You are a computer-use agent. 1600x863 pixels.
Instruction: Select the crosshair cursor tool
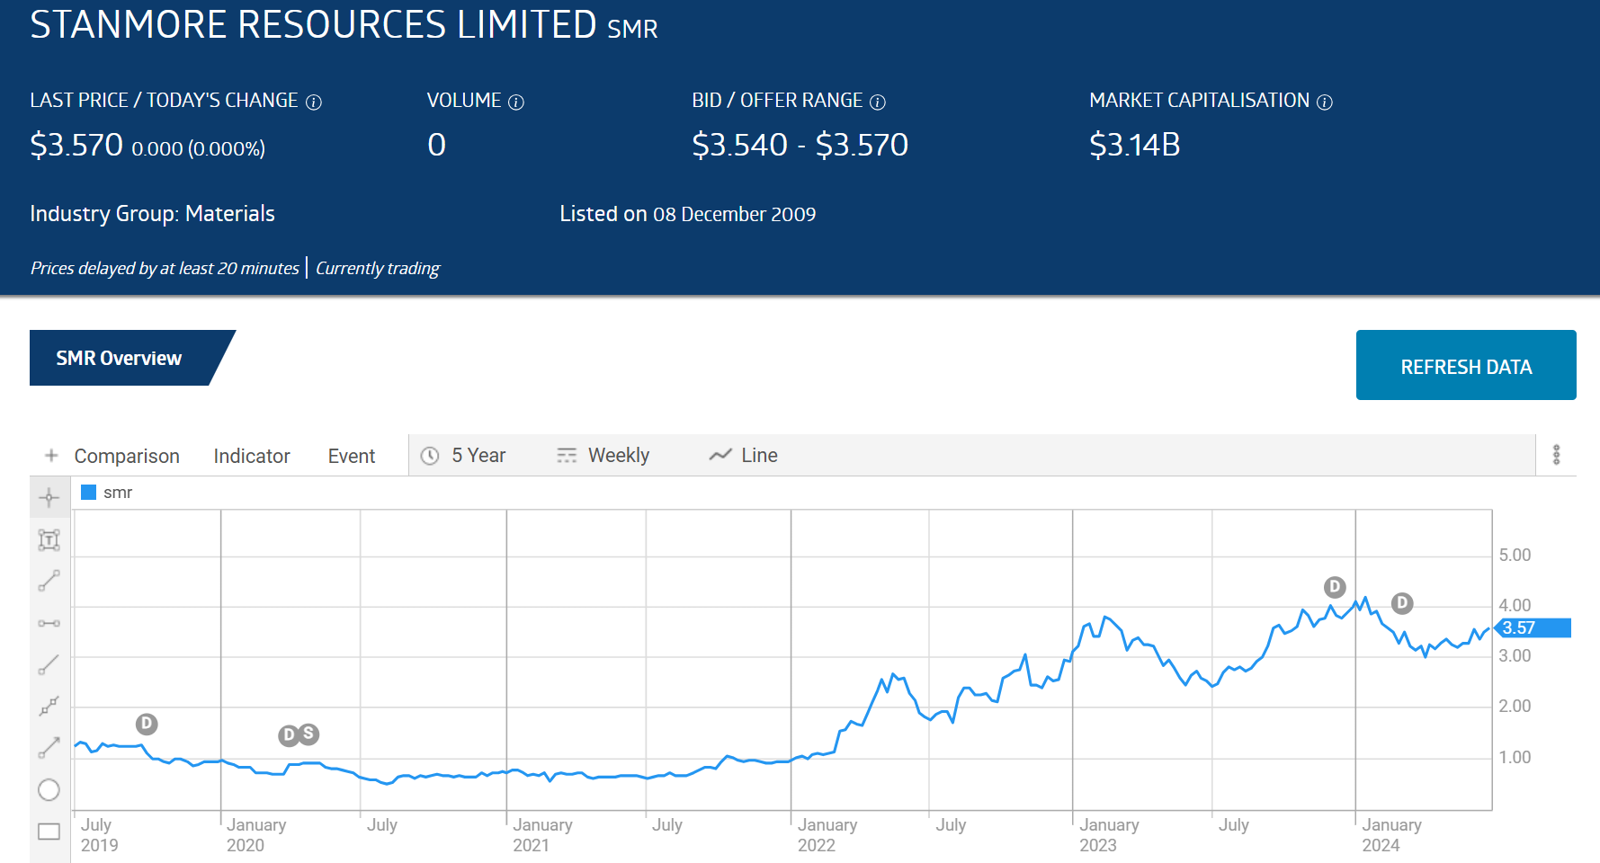49,498
